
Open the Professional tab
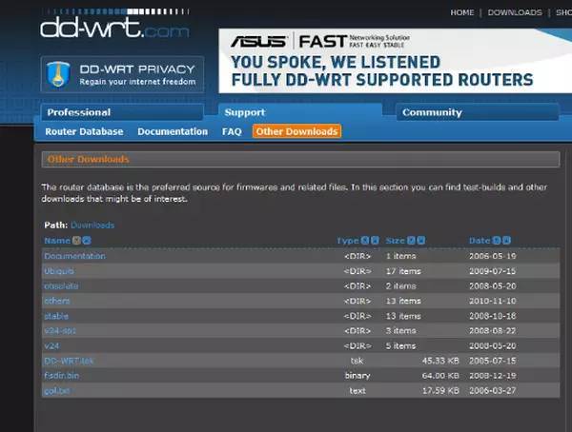coord(122,112)
